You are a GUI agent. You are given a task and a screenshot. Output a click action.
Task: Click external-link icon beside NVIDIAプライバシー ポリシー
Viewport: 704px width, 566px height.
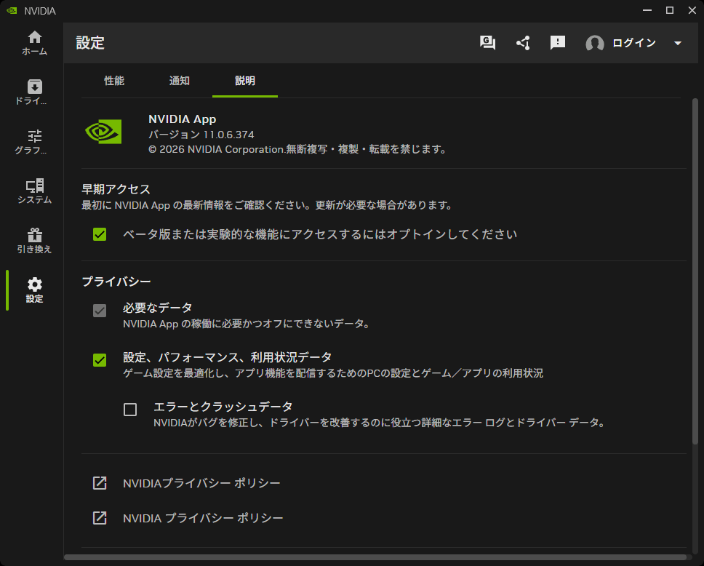click(100, 483)
